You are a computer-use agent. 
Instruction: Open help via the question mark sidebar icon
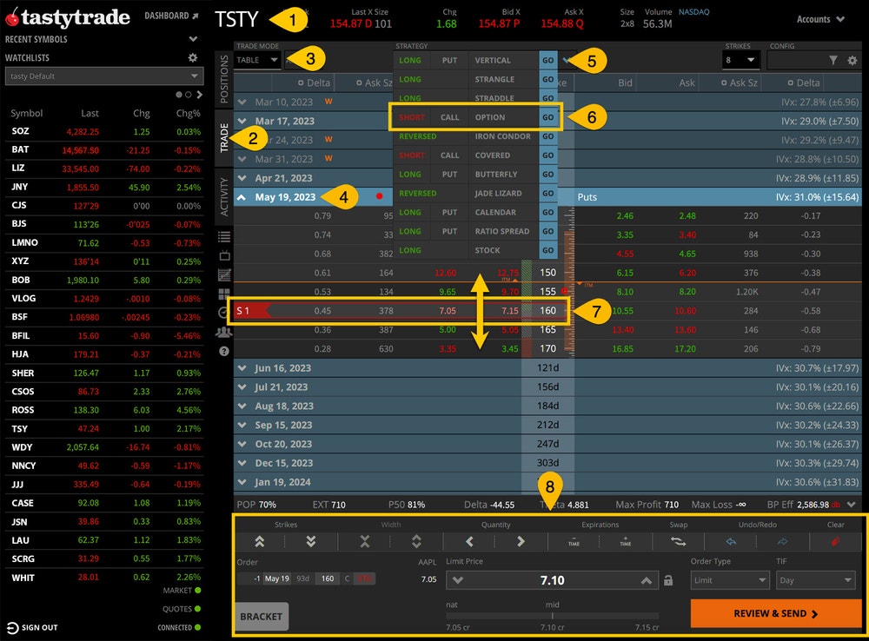coord(223,352)
